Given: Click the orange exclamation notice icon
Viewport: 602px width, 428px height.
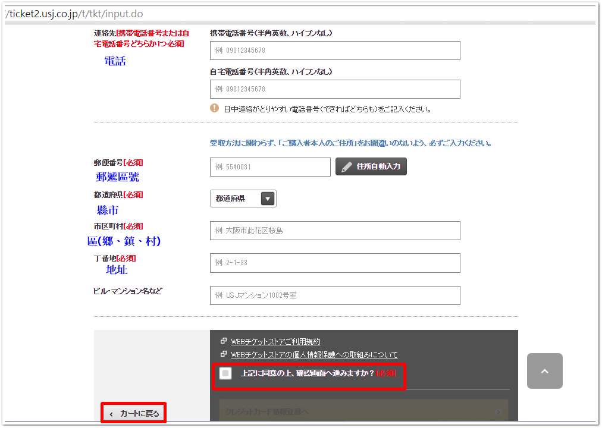Looking at the screenshot, I should pyautogui.click(x=214, y=108).
